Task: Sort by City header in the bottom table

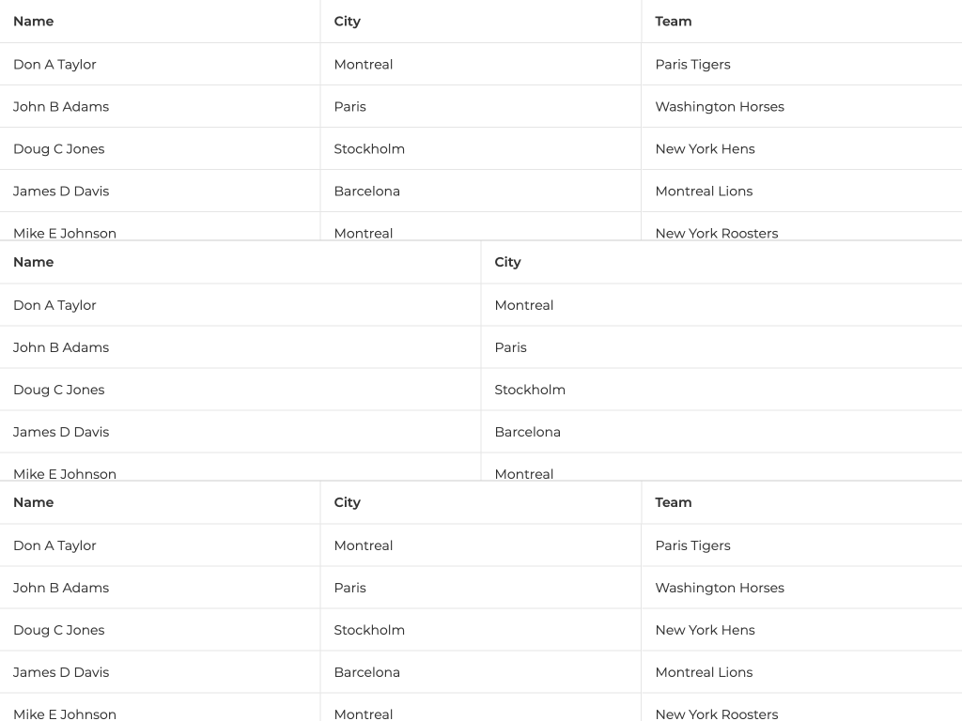Action: coord(348,502)
